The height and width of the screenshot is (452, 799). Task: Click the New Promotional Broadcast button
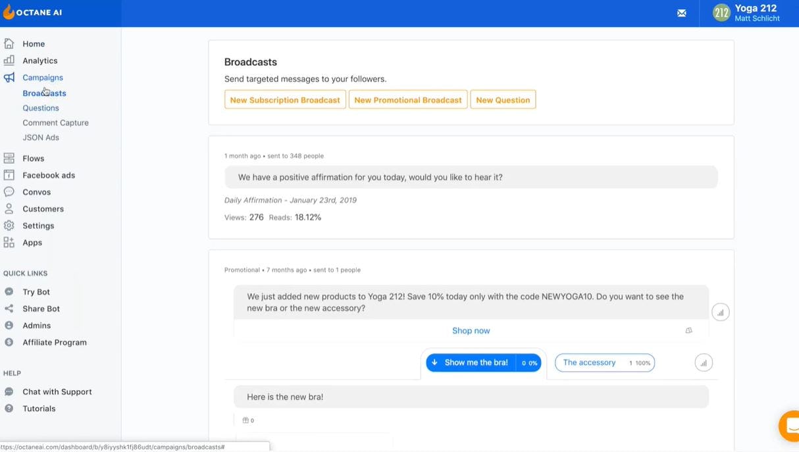(407, 99)
